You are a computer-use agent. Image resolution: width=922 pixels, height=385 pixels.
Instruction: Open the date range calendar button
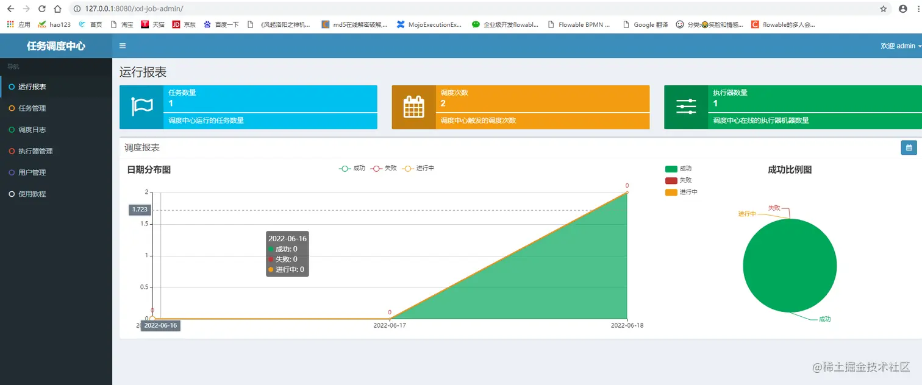(x=909, y=147)
